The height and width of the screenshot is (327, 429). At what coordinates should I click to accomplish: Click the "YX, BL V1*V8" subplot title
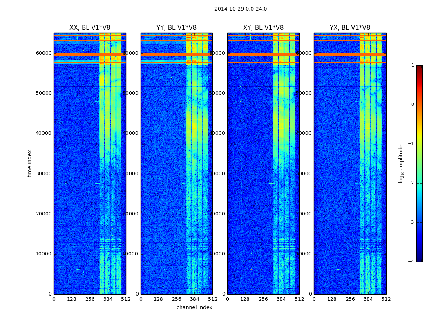tap(350, 28)
